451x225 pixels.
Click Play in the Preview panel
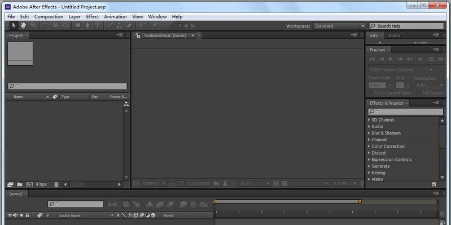pyautogui.click(x=391, y=59)
